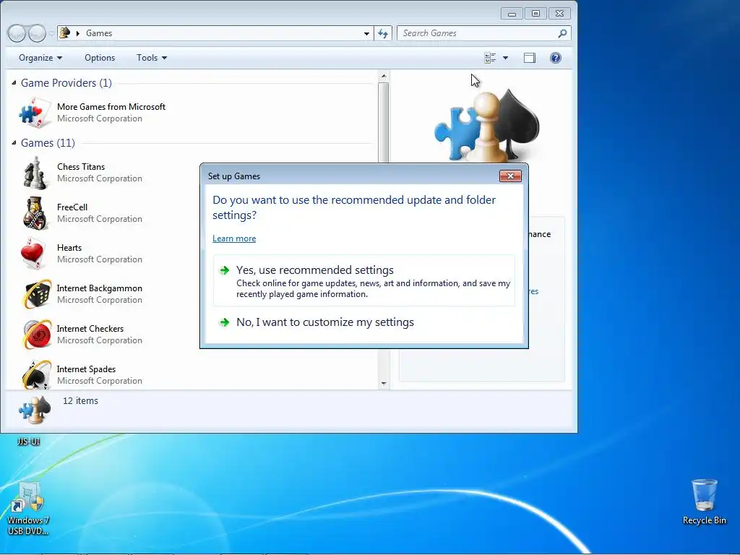Click the search magnifier icon
The width and height of the screenshot is (740, 555).
[562, 33]
